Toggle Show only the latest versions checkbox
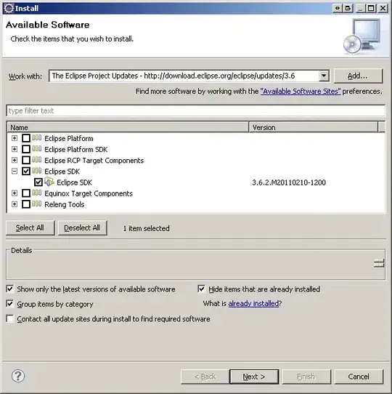 [x=10, y=289]
